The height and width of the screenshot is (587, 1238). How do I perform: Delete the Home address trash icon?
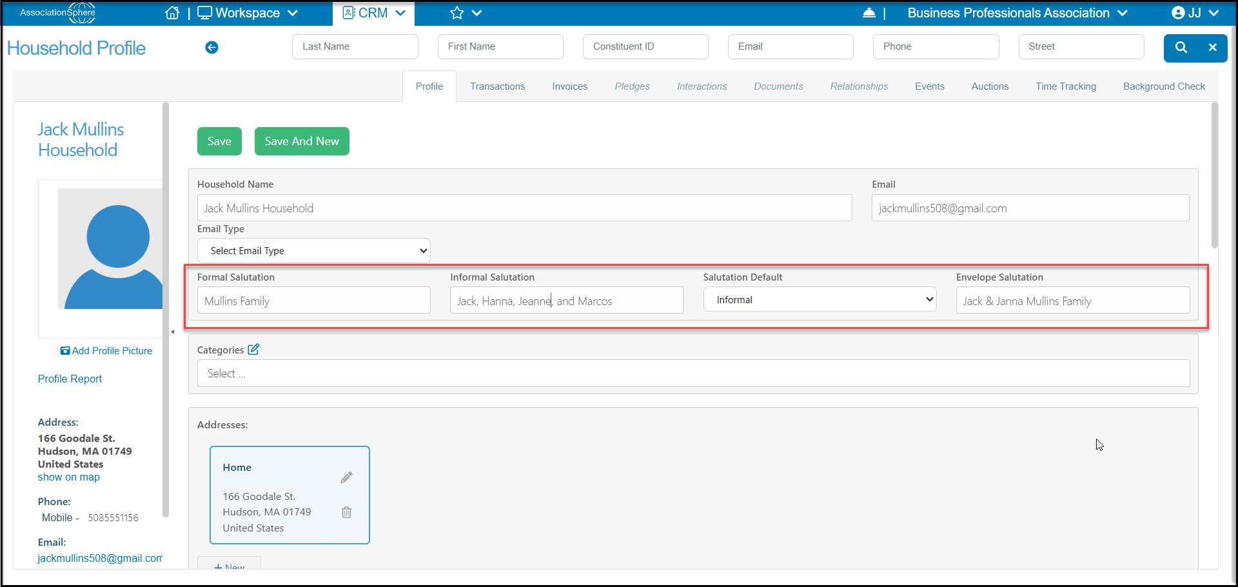[346, 512]
